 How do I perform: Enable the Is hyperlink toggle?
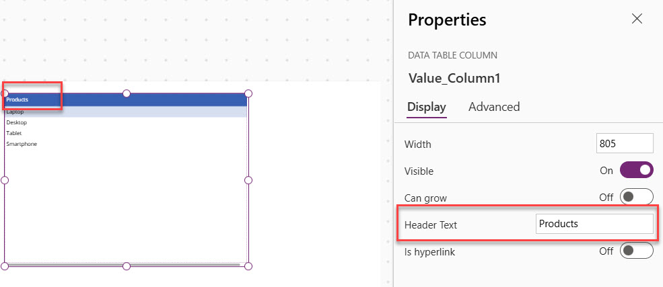(x=636, y=251)
